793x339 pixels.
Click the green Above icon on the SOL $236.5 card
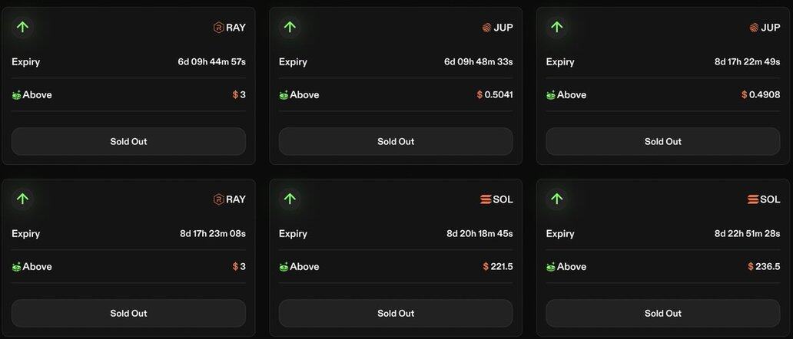coord(551,267)
